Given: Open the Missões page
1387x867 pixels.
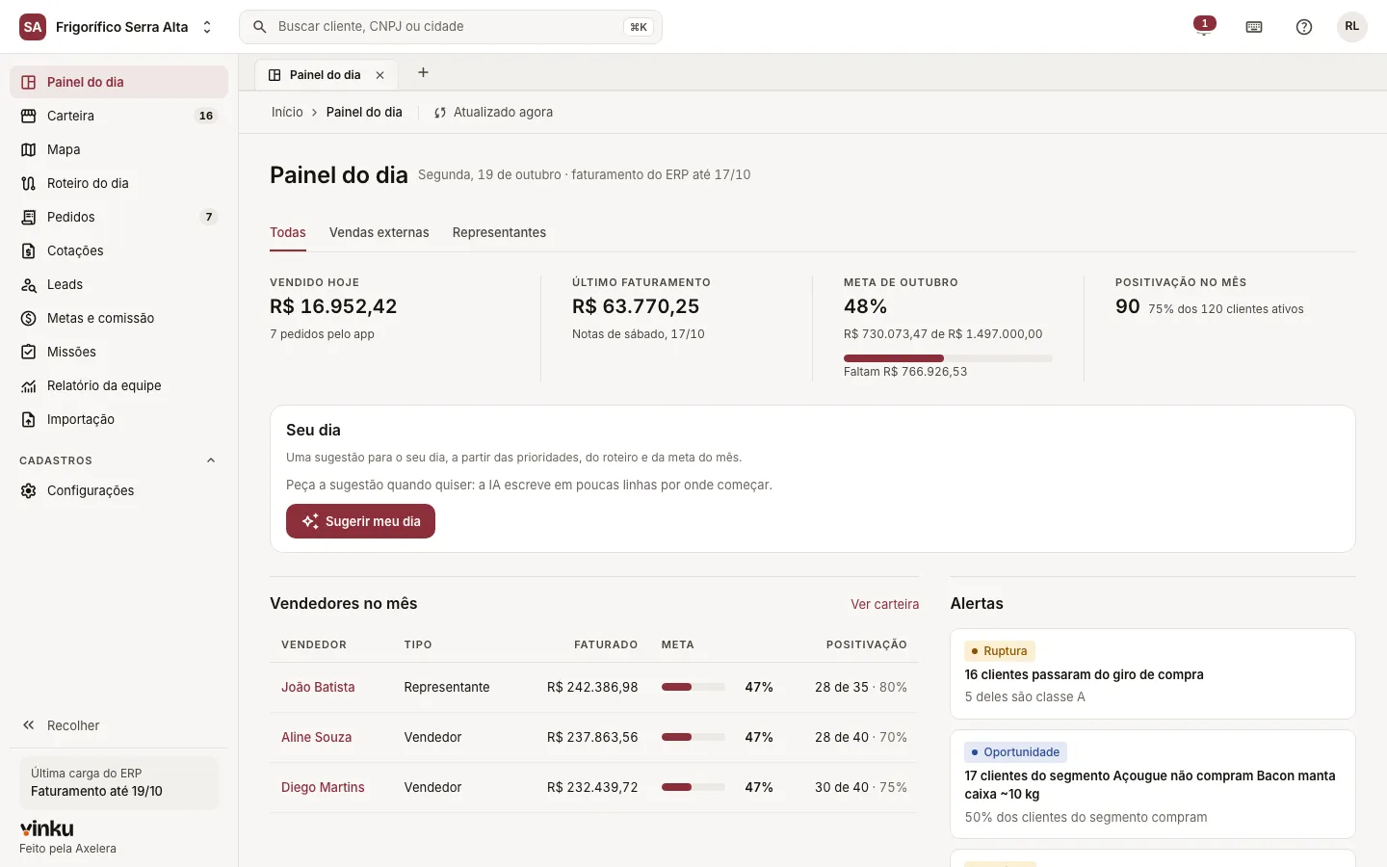Looking at the screenshot, I should 118,352.
